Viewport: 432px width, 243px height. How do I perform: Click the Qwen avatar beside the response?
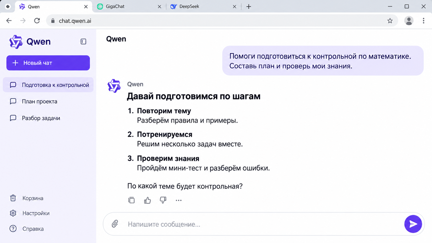[114, 86]
